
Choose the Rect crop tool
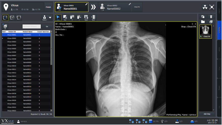point(65,18)
